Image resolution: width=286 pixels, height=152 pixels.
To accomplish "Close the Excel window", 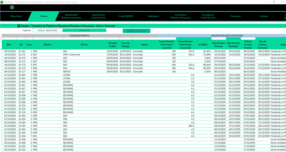I will (282, 2).
